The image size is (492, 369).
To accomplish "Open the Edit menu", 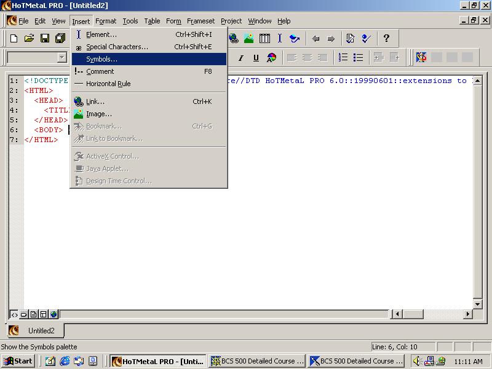I will pos(40,21).
